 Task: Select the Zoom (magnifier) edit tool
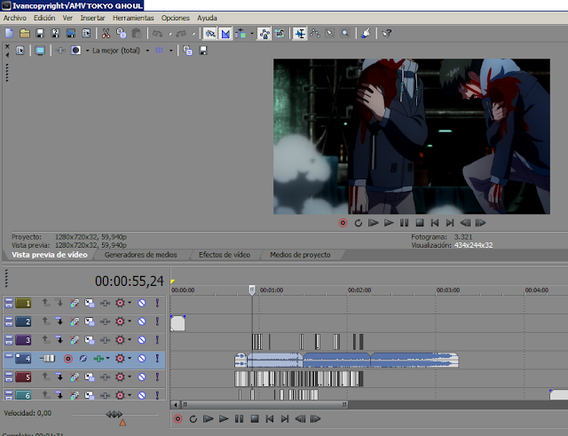(x=345, y=34)
